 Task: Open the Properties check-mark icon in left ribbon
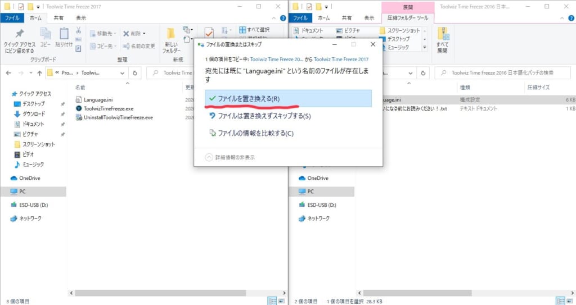coord(209,33)
